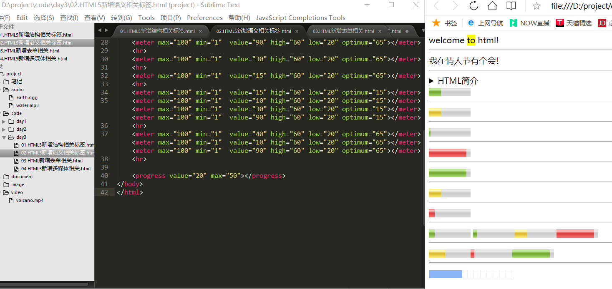
Task: Open the 查看(V) menu
Action: click(x=95, y=17)
